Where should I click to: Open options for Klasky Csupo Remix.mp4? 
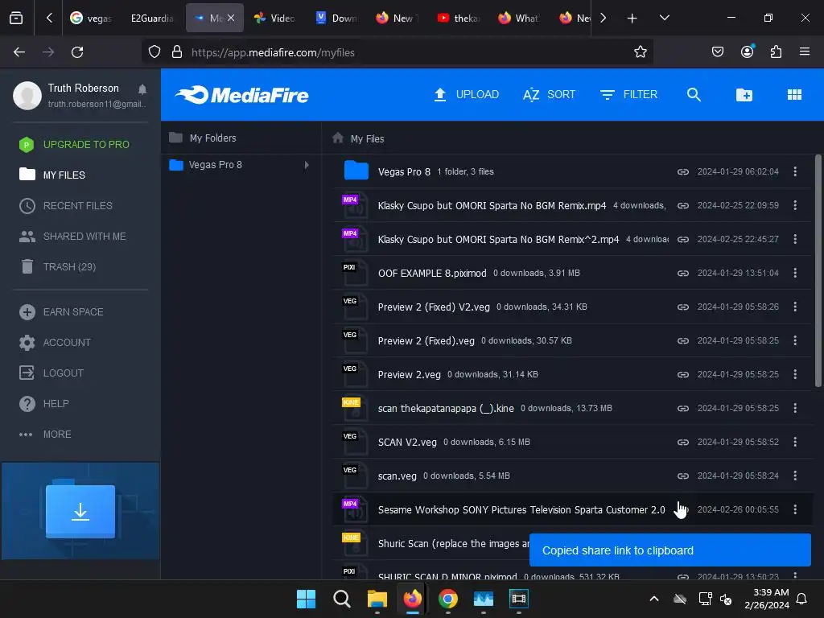tap(795, 205)
